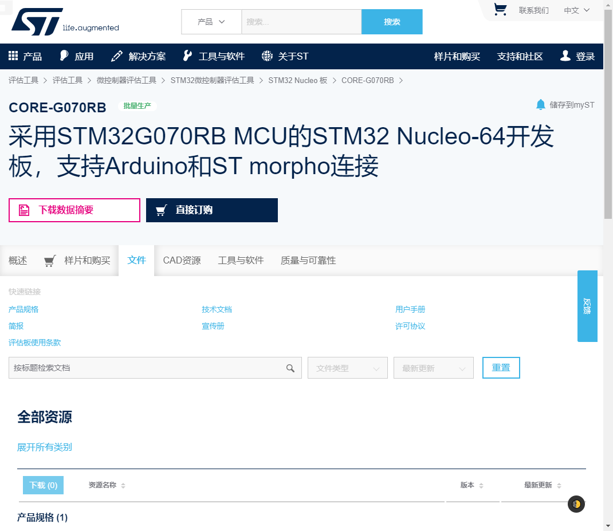The width and height of the screenshot is (613, 531).
Task: Click the magnifier icon in document search
Action: pos(290,368)
